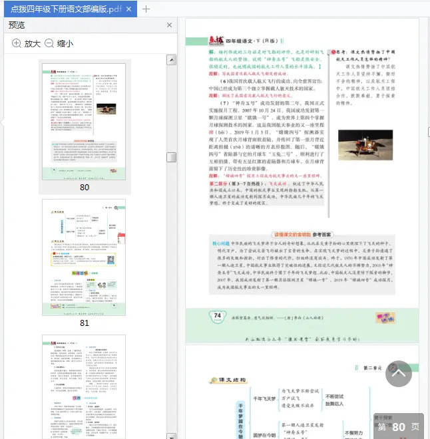The height and width of the screenshot is (439, 430).
Task: Click the lunar rover photo on the page
Action: pyautogui.click(x=365, y=145)
